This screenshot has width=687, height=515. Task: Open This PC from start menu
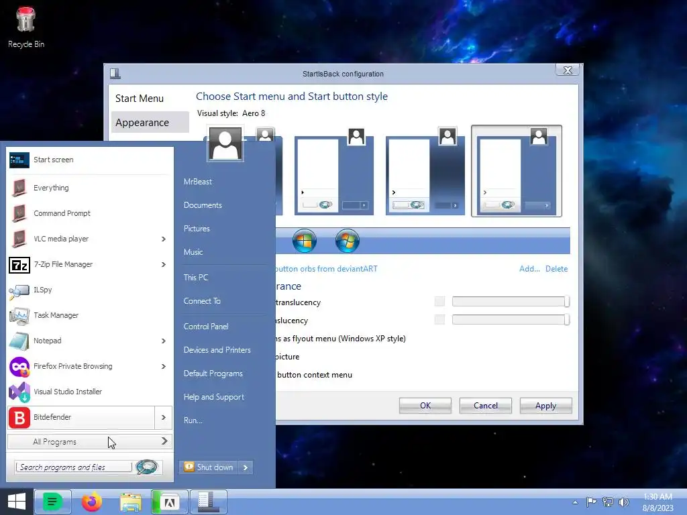pyautogui.click(x=196, y=278)
